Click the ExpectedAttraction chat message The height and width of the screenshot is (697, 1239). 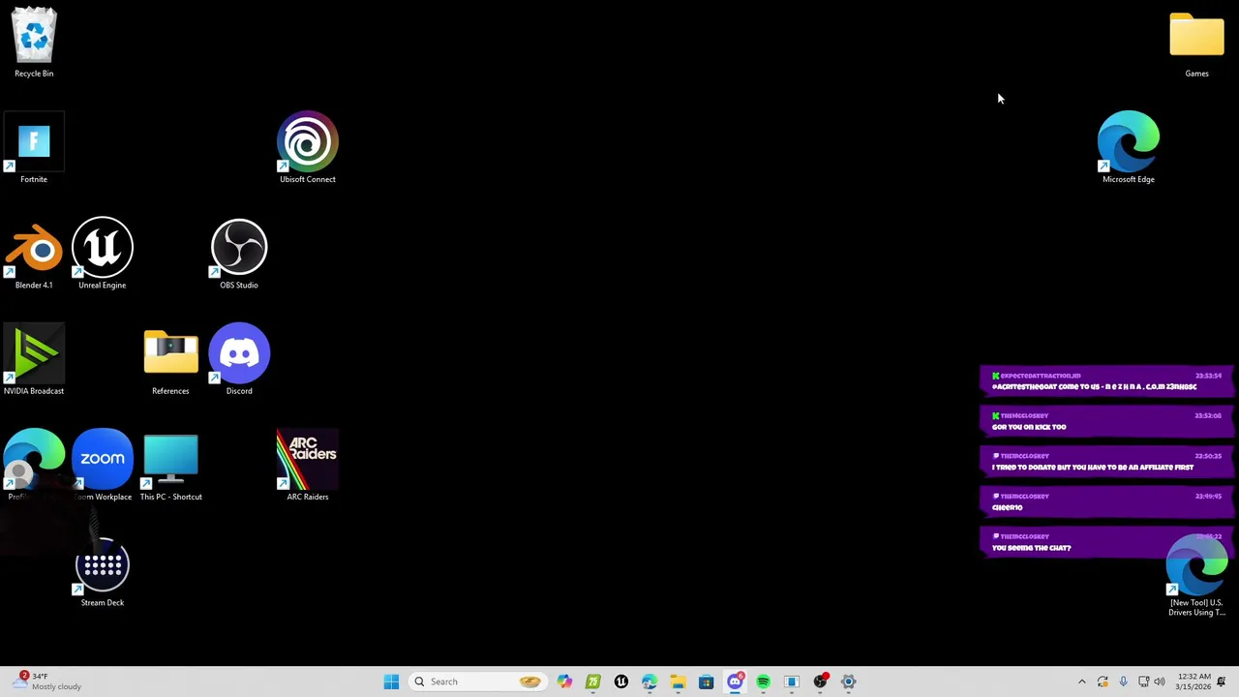pos(1106,380)
